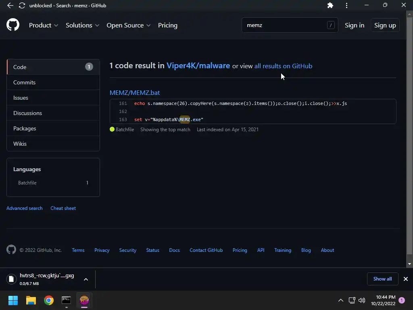
Task: Expand the Solutions menu
Action: (x=82, y=25)
